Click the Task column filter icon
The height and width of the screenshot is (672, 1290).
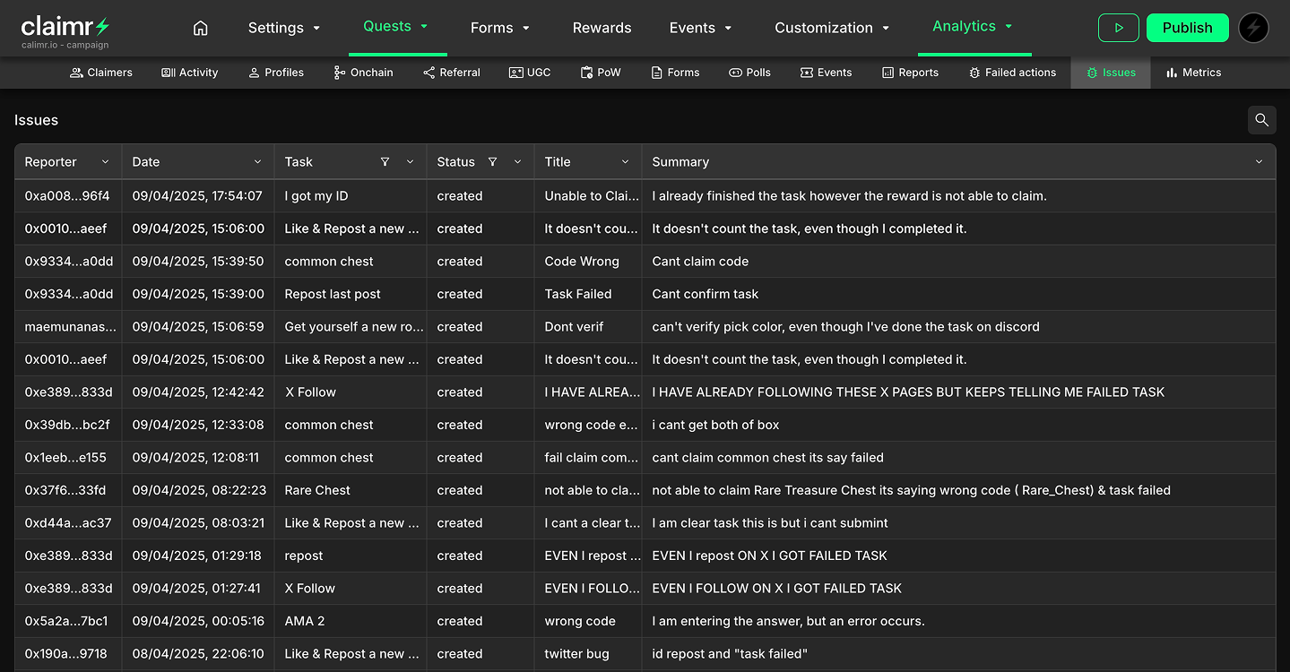point(385,162)
